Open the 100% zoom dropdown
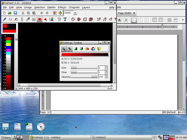The image size is (187, 140). [x=75, y=13]
